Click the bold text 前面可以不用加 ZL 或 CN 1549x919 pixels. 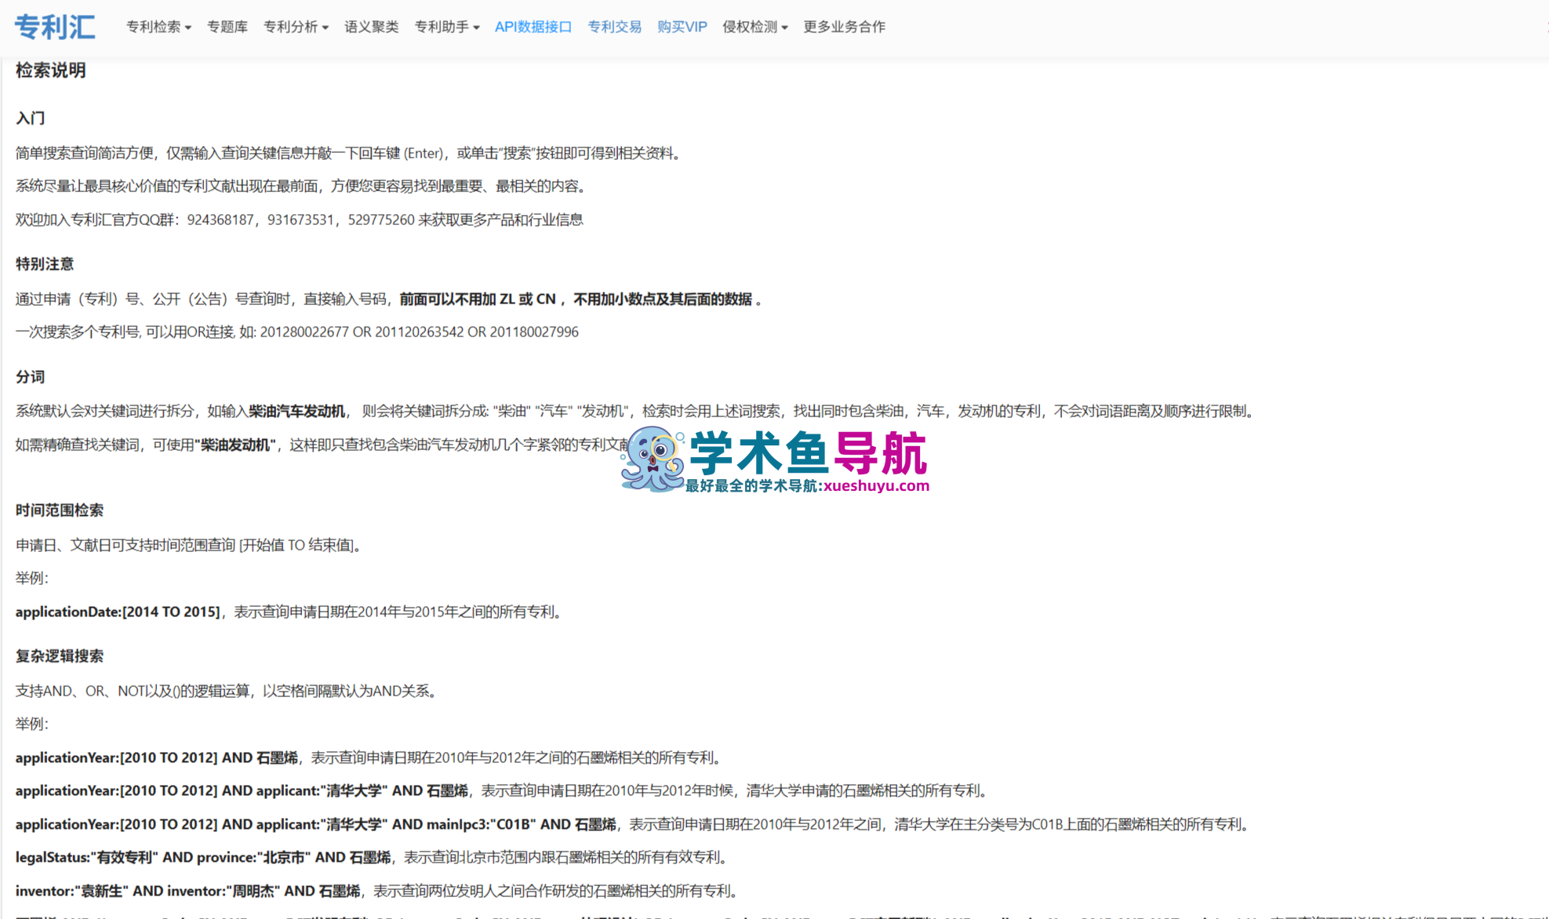pyautogui.click(x=478, y=300)
